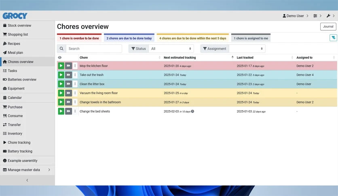Image resolution: width=338 pixels, height=196 pixels.
Task: Go to Battery tracking page
Action: point(27,151)
